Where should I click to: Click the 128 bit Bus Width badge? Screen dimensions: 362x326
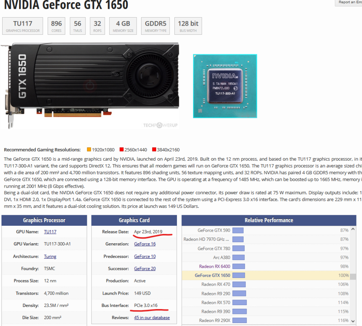click(x=188, y=26)
